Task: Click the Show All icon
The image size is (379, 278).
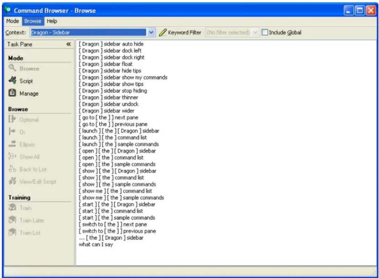Action: pyautogui.click(x=12, y=156)
